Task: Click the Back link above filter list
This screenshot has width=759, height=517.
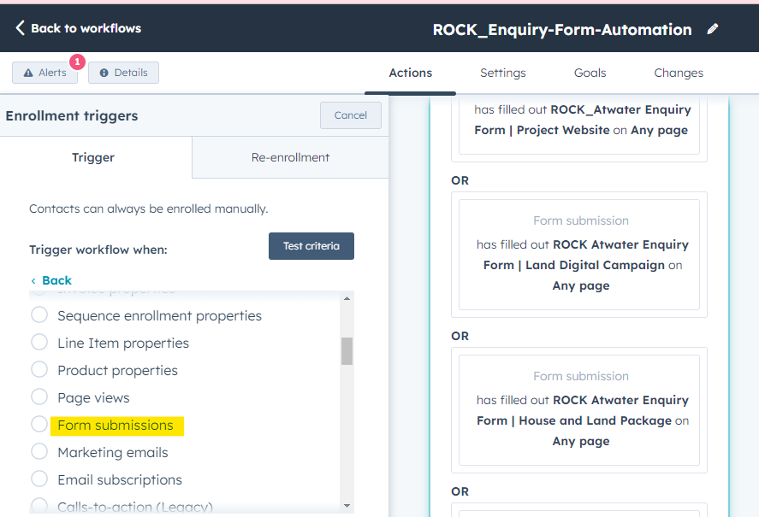Action: (51, 280)
